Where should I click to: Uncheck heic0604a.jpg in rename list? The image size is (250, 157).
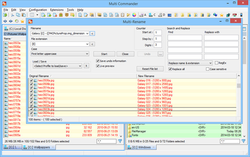click(31, 113)
